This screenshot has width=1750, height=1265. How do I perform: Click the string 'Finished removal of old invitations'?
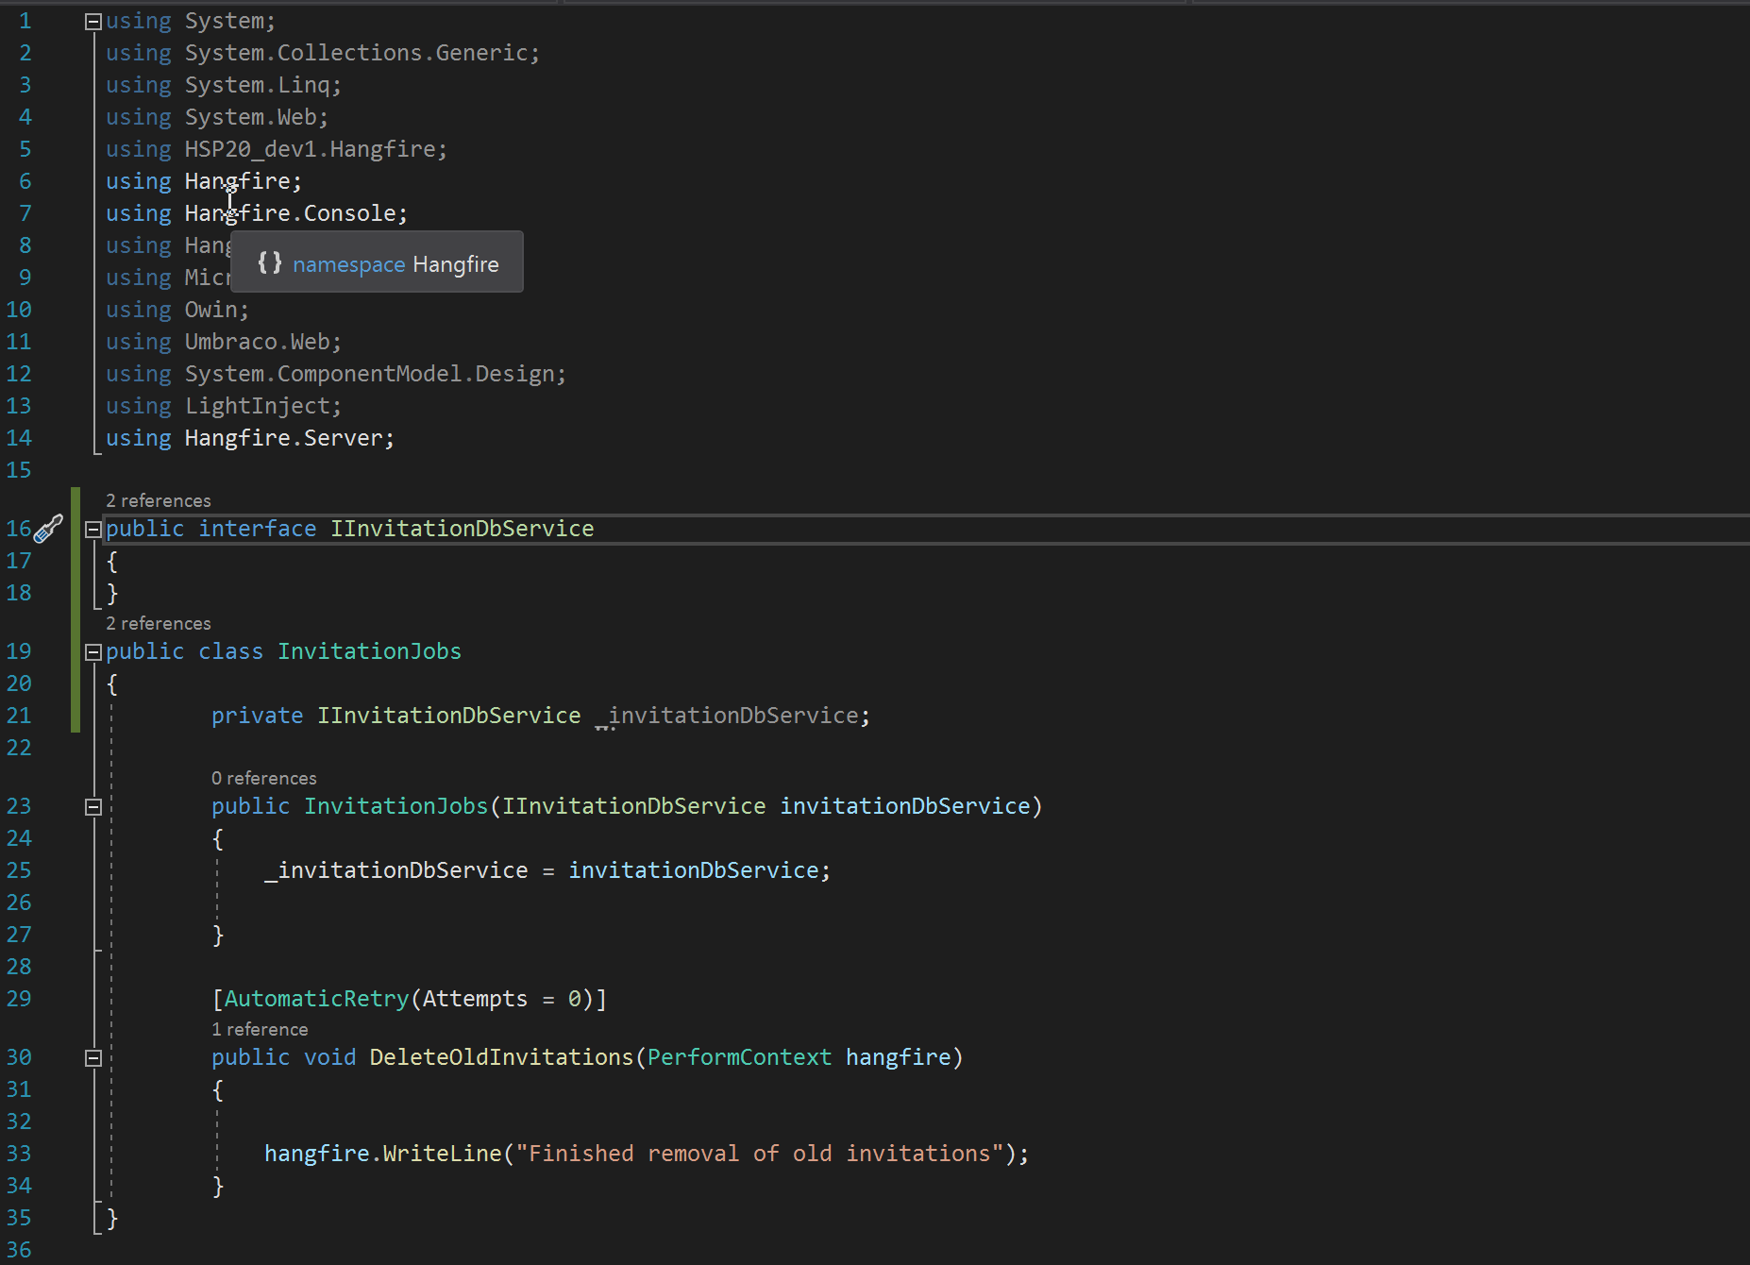coord(759,1154)
